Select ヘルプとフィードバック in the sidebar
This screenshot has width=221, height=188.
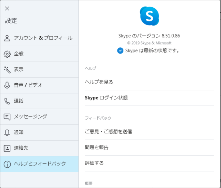pyautogui.click(x=39, y=164)
